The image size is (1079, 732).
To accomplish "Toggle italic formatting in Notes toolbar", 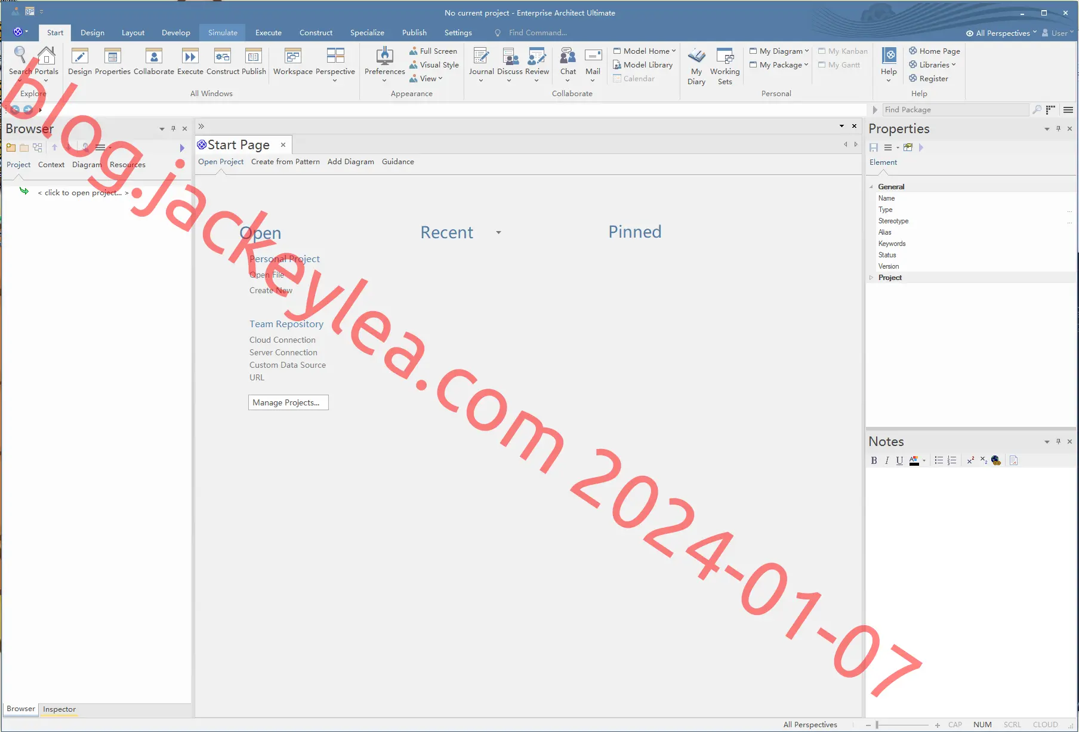I will tap(887, 460).
